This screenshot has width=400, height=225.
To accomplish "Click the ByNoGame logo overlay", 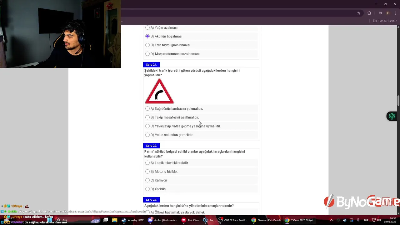I will [x=362, y=202].
